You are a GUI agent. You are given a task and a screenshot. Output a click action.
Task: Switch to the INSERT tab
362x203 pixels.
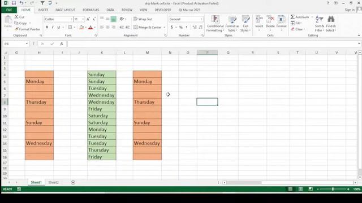tap(43, 10)
